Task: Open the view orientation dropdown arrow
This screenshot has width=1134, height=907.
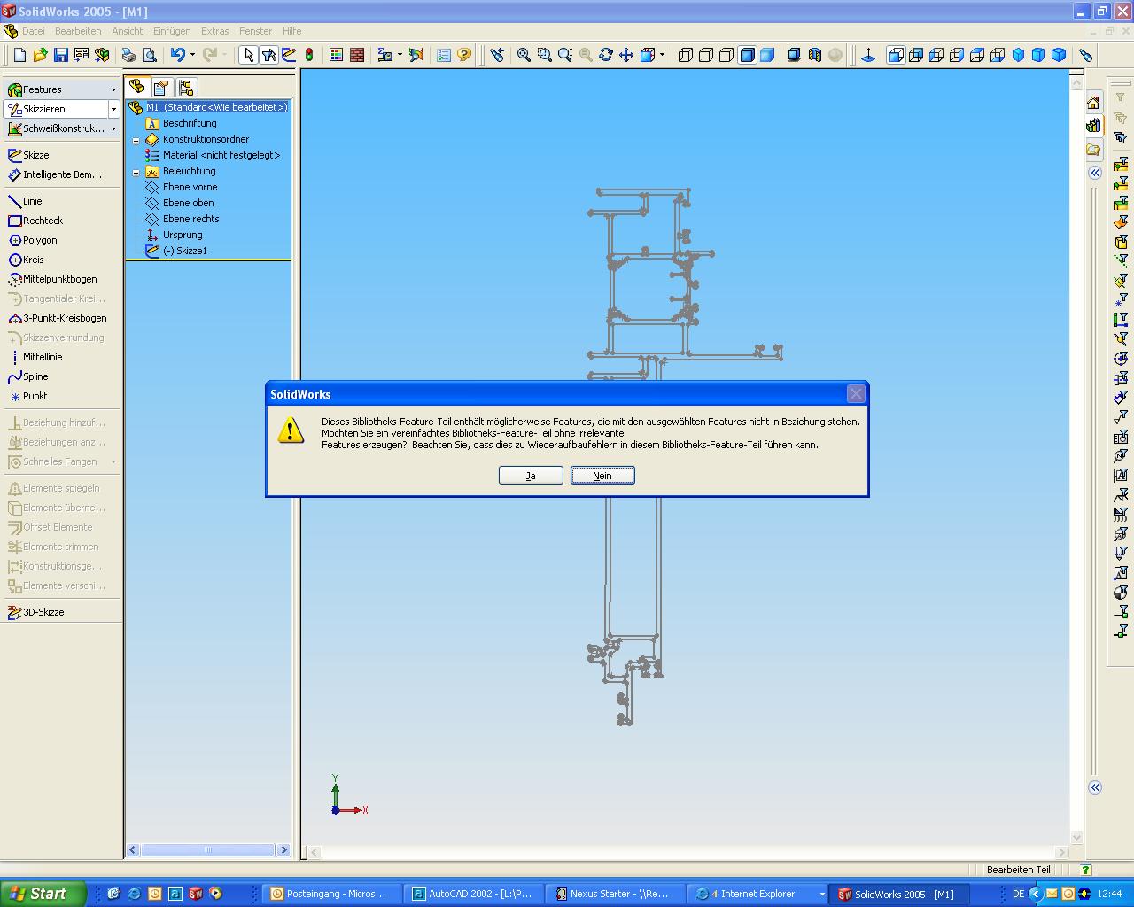Action: [662, 55]
